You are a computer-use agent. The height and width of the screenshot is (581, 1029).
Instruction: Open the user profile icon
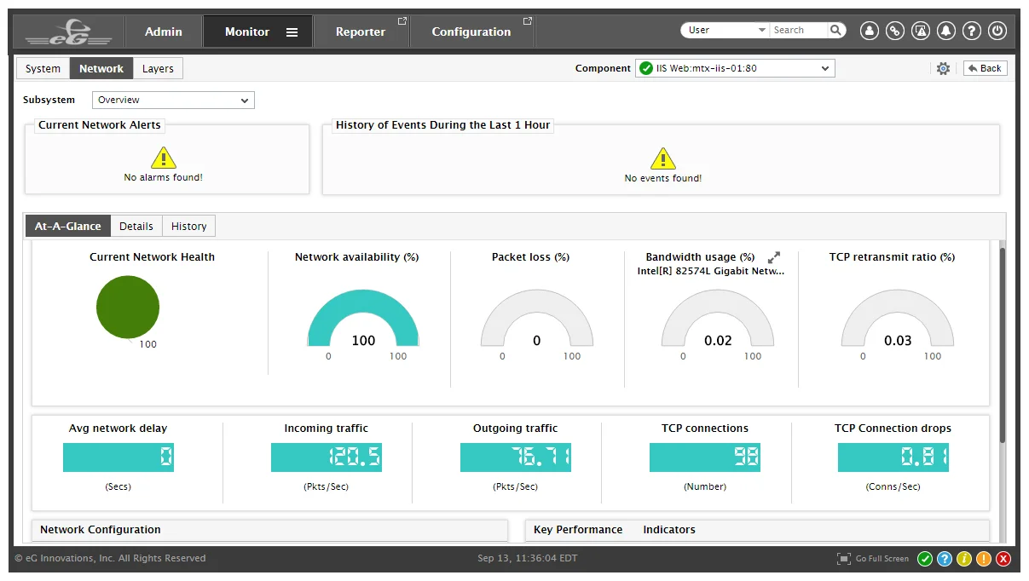[x=869, y=31]
